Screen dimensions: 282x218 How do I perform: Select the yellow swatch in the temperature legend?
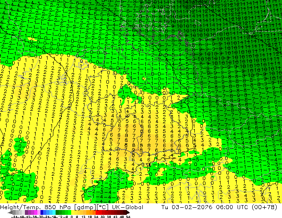pos(73,213)
